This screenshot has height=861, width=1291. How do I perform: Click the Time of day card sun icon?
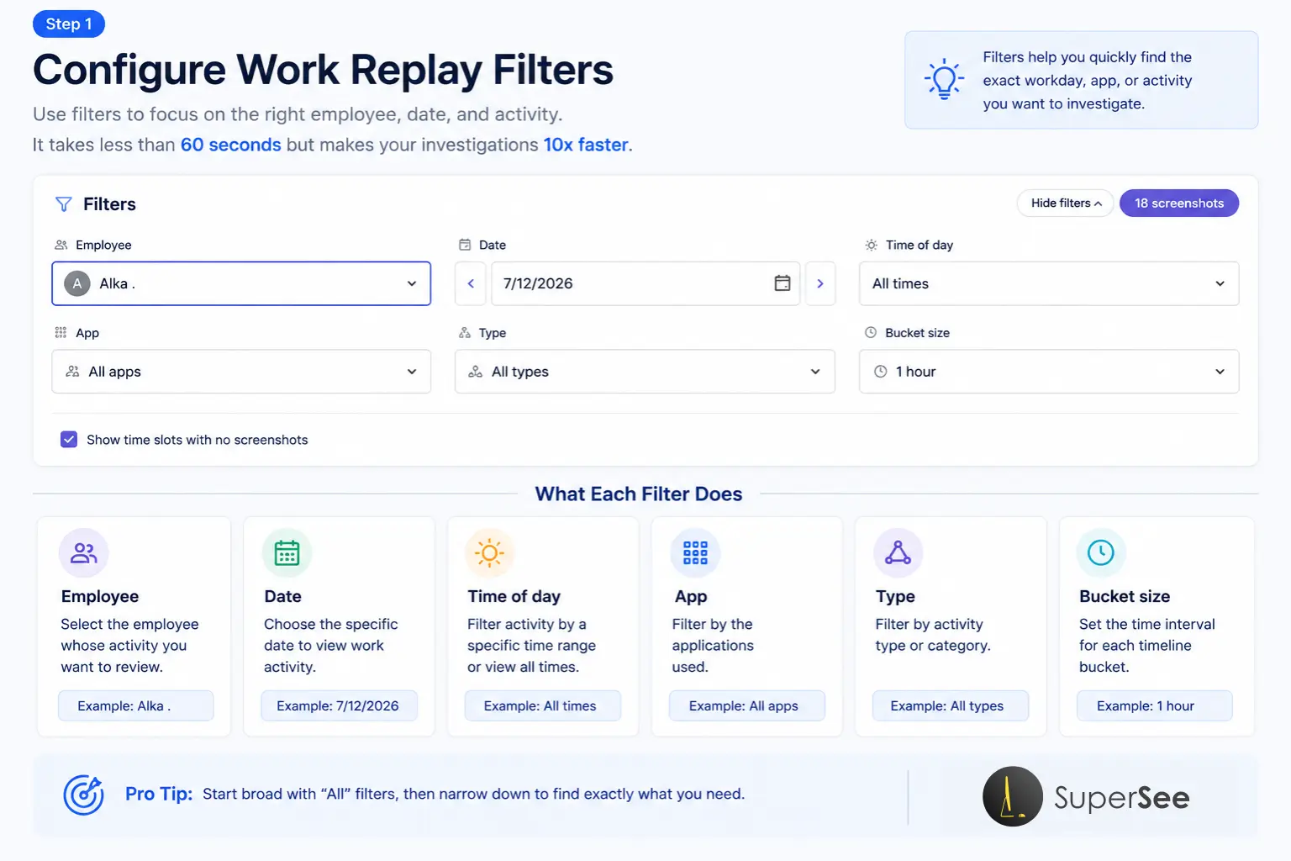[x=490, y=552]
